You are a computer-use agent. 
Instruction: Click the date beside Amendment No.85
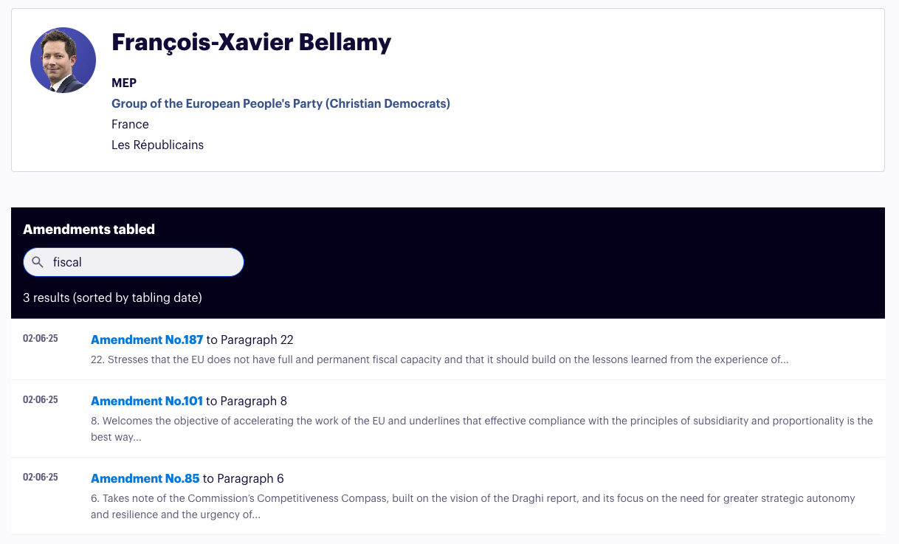(41, 478)
